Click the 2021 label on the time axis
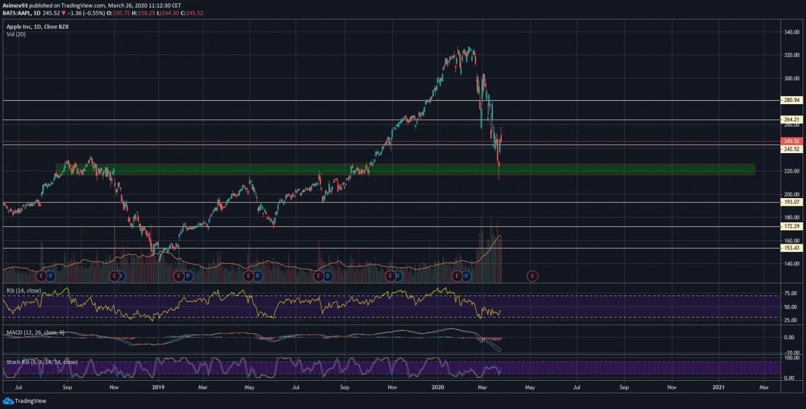806x409 pixels. coord(719,388)
